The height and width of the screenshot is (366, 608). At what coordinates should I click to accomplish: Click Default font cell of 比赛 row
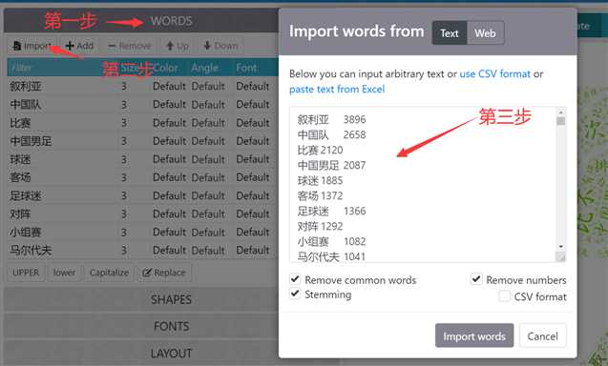pos(253,122)
